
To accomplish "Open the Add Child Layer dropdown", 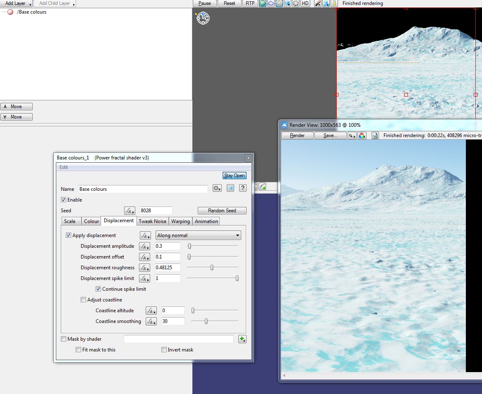I will point(55,3).
